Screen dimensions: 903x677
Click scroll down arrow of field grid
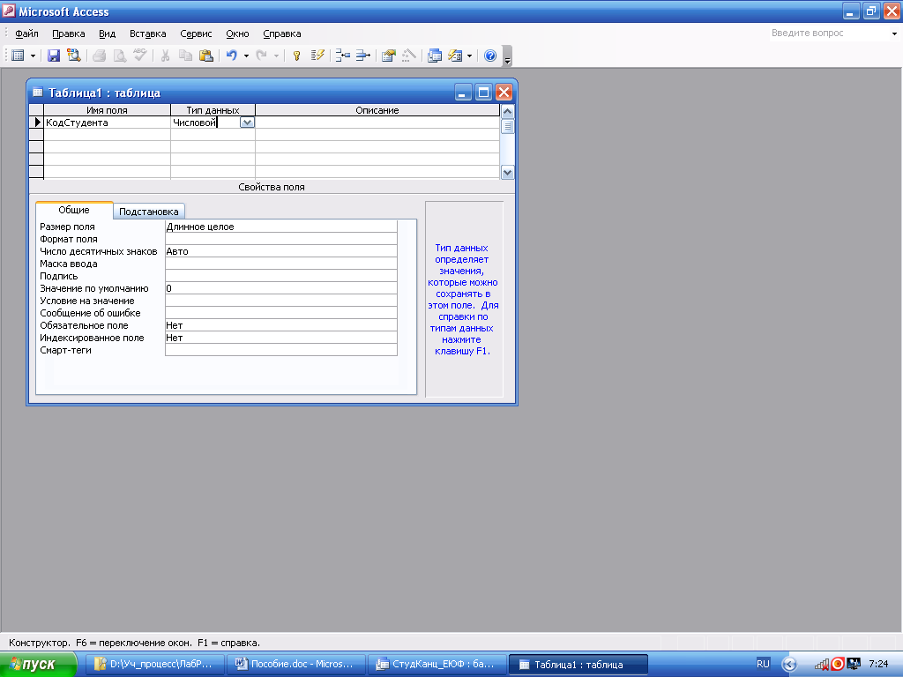point(507,172)
